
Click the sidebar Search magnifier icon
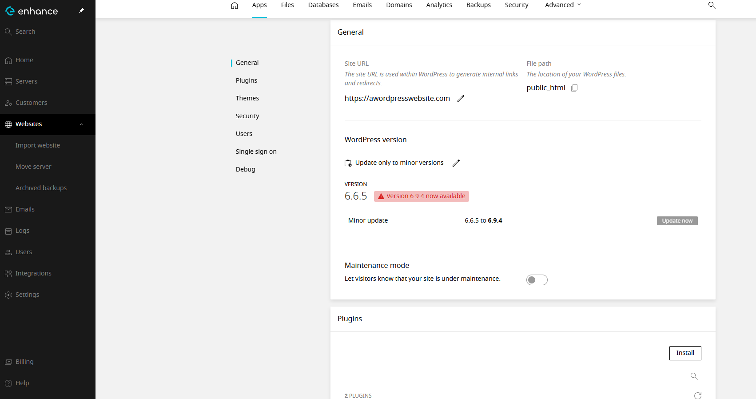pos(8,32)
